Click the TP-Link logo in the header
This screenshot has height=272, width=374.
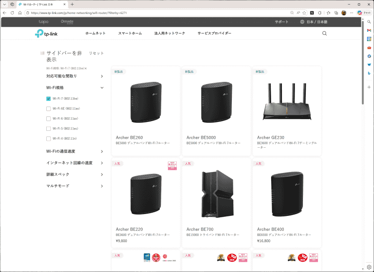(44, 33)
